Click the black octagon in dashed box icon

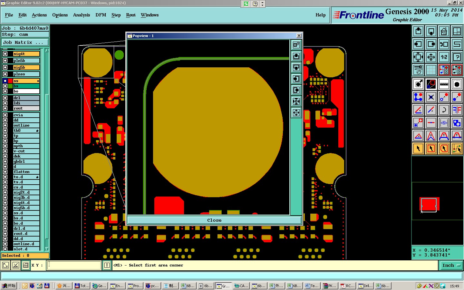[457, 84]
